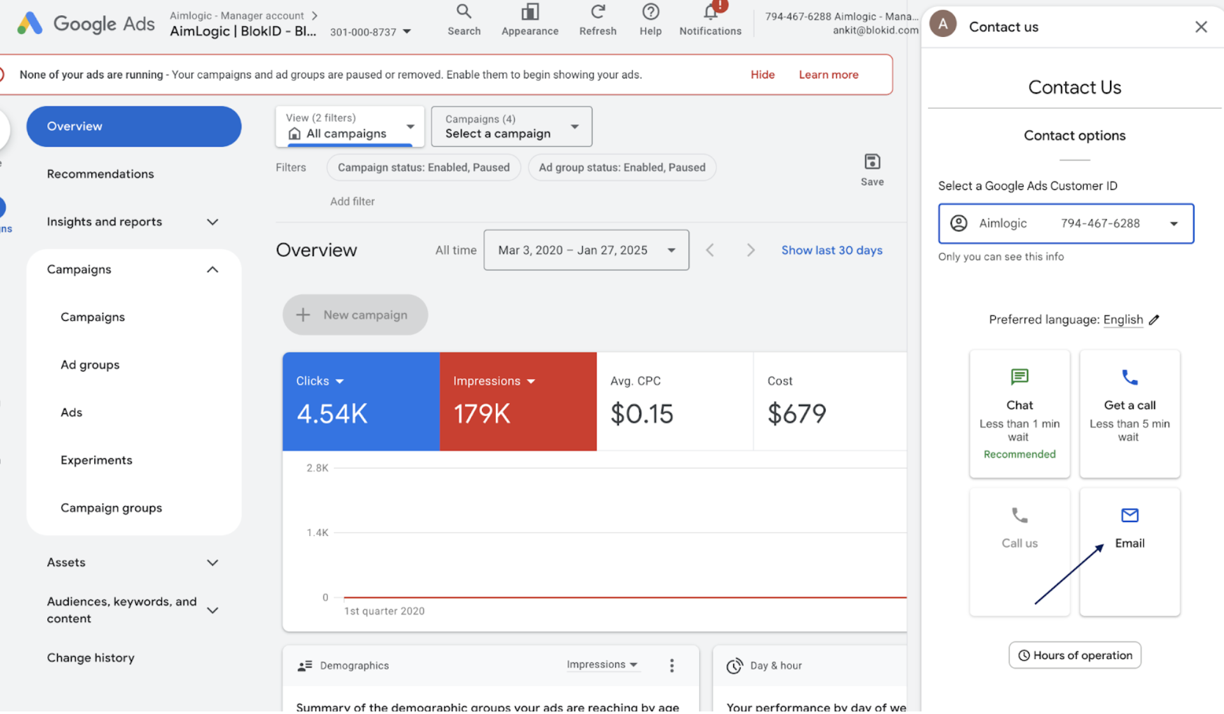Click Add filter field

352,201
